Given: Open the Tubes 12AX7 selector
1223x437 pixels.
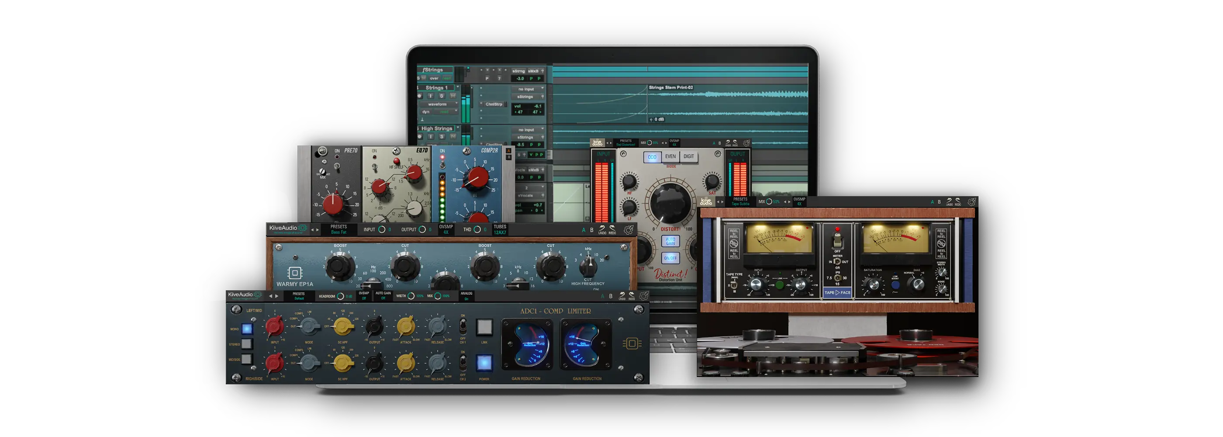Looking at the screenshot, I should tap(500, 229).
